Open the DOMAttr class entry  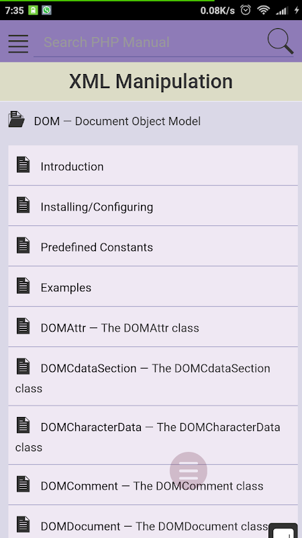click(153, 327)
